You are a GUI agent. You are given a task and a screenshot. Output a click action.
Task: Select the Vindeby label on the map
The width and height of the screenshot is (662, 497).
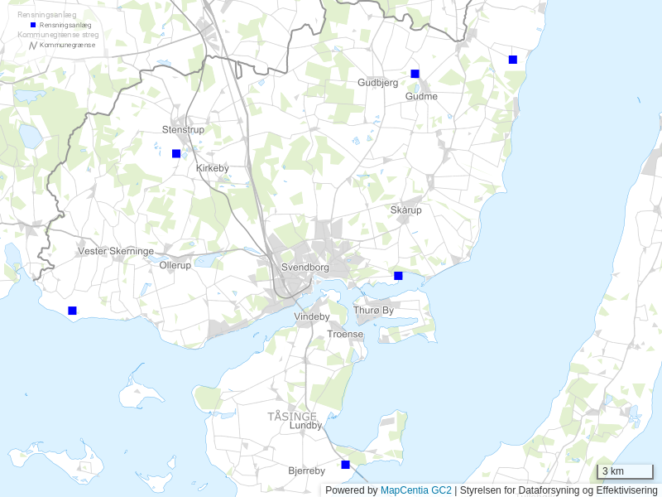(311, 316)
